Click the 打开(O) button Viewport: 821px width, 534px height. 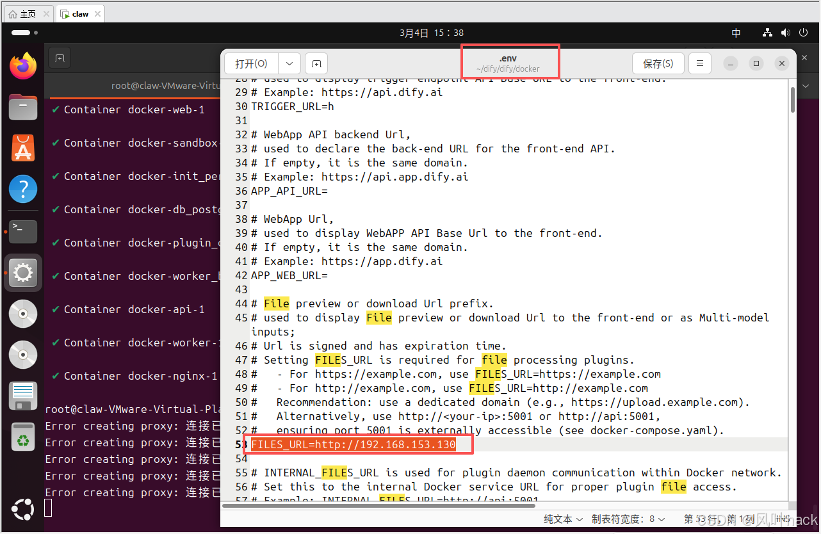(251, 63)
